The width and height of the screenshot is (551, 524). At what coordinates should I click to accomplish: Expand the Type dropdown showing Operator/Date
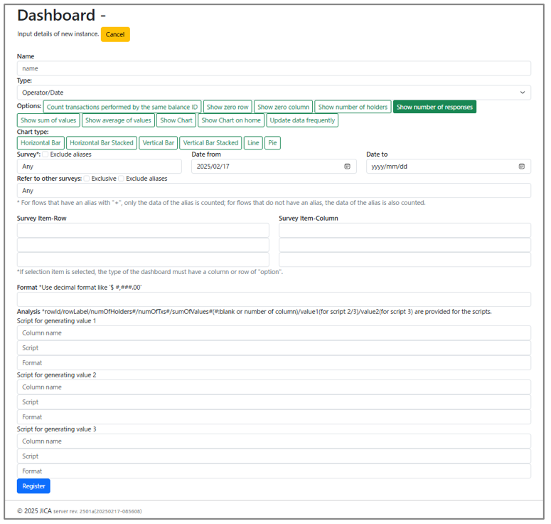tap(274, 93)
